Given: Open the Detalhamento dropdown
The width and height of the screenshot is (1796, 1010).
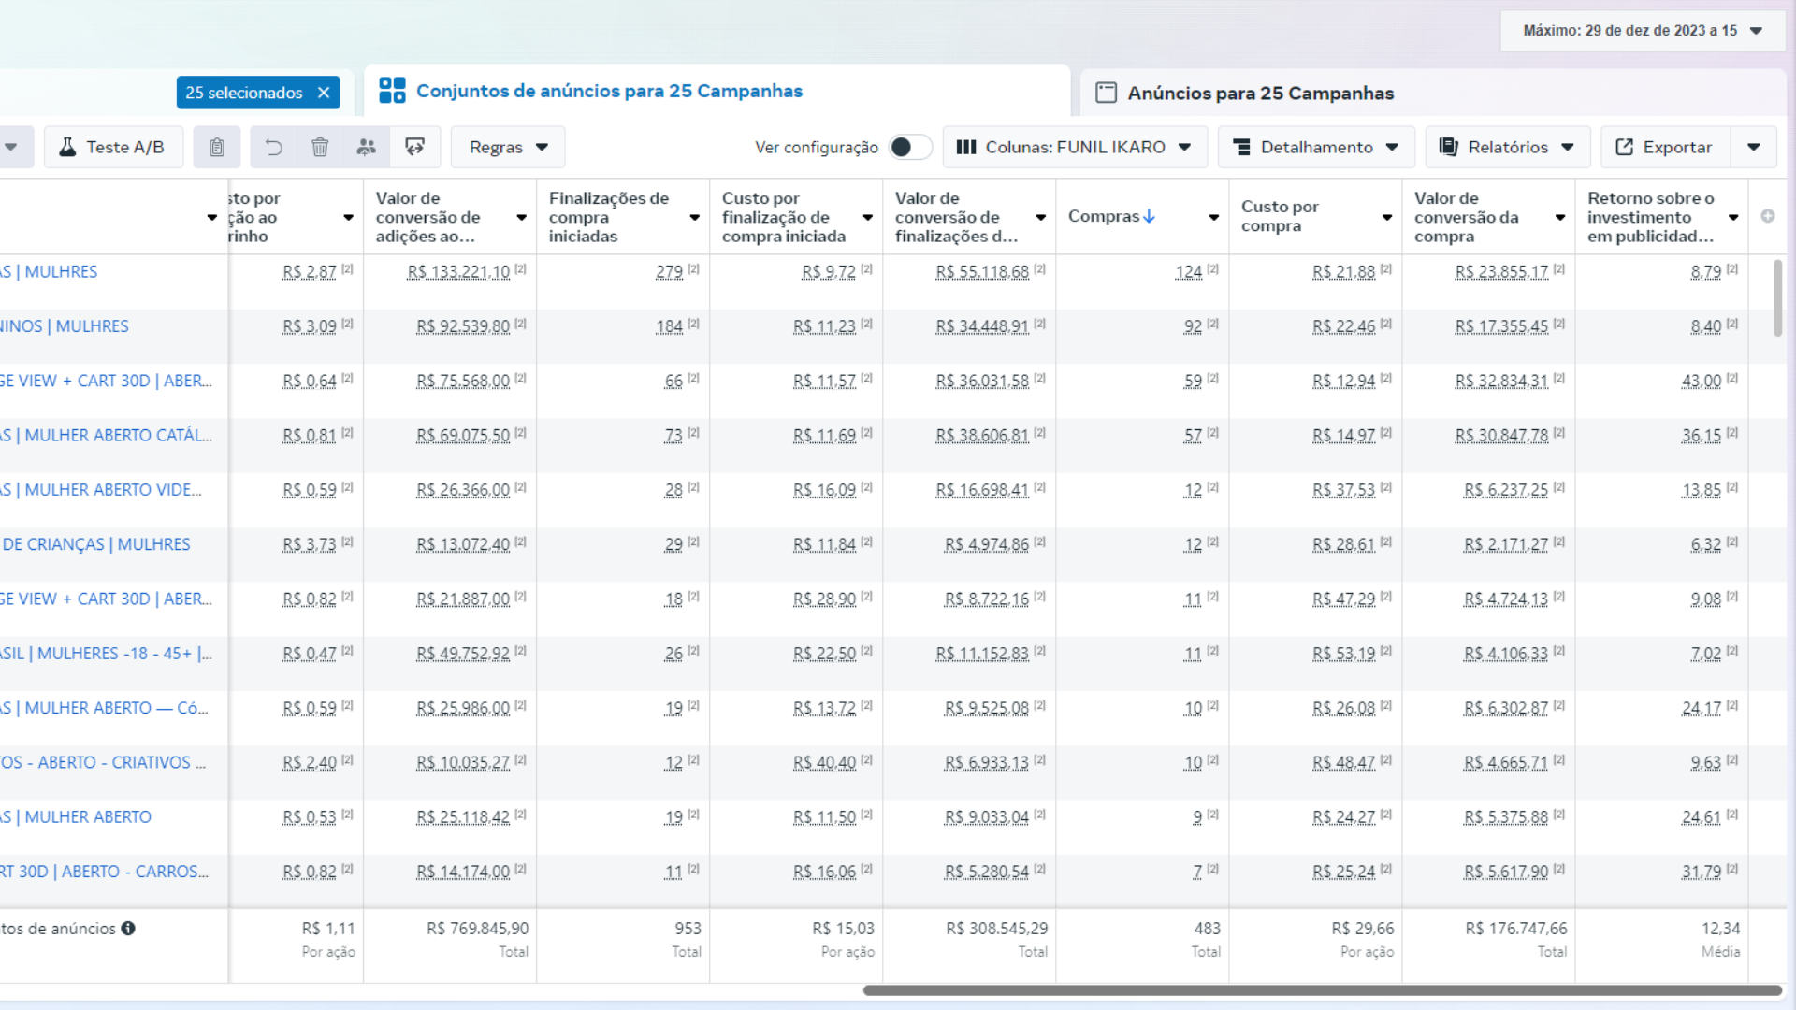Looking at the screenshot, I should pos(1316,147).
